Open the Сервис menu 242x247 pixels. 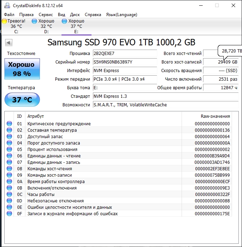point(46,15)
